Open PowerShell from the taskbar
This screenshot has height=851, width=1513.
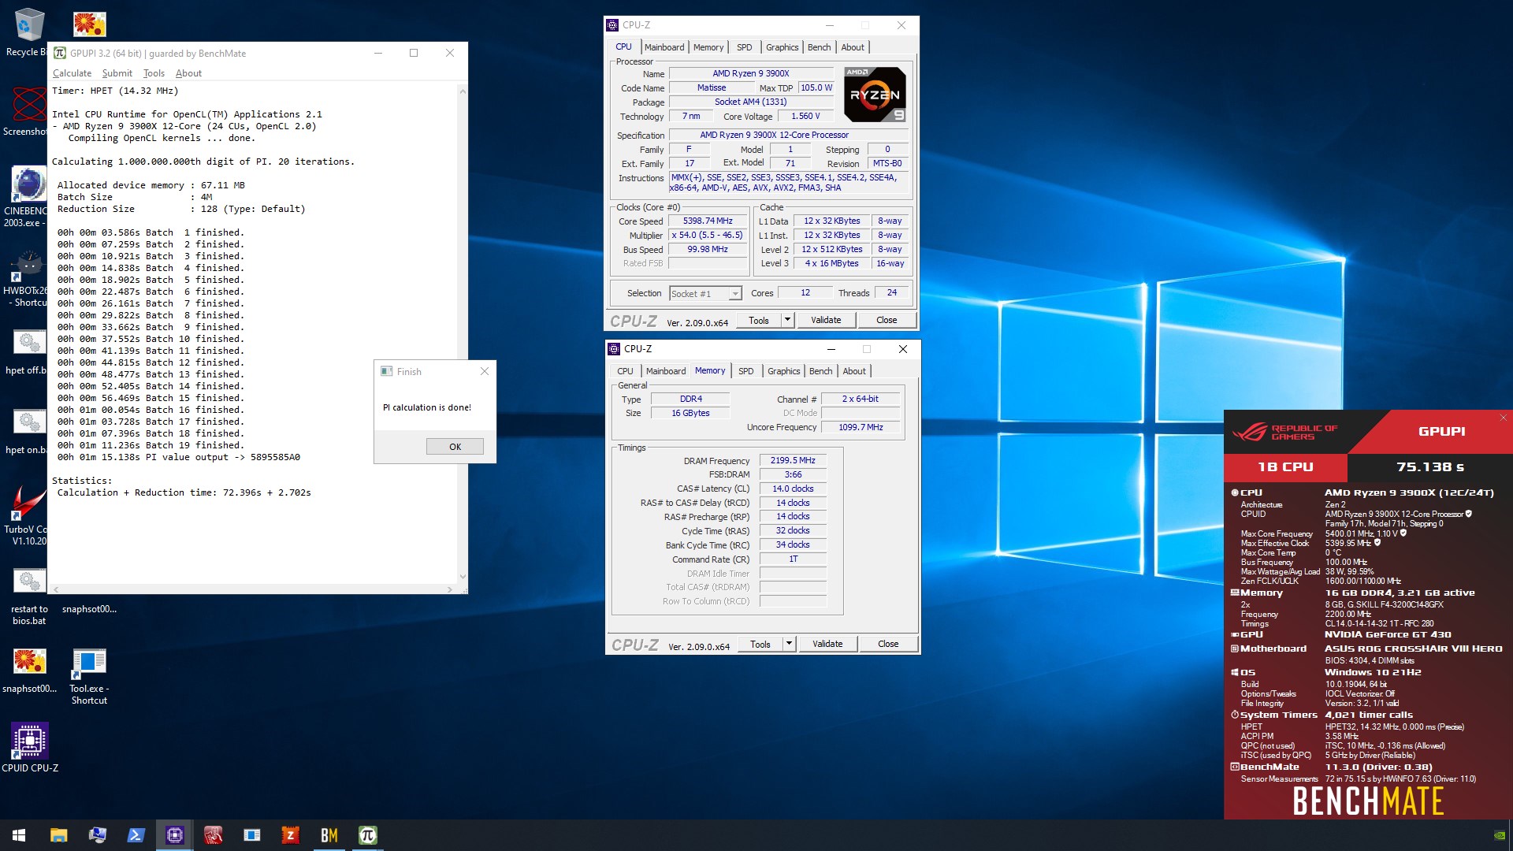[x=136, y=835]
